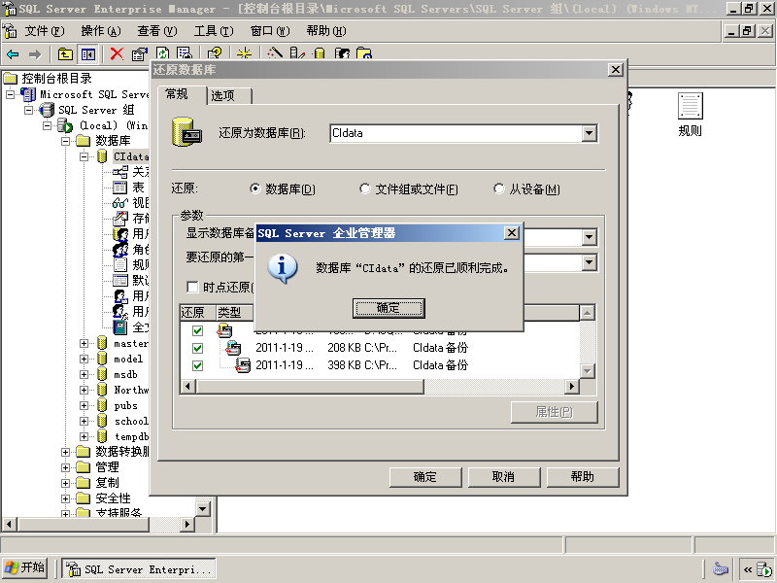Open the 查看(V) menu
777x583 pixels.
pyautogui.click(x=157, y=31)
